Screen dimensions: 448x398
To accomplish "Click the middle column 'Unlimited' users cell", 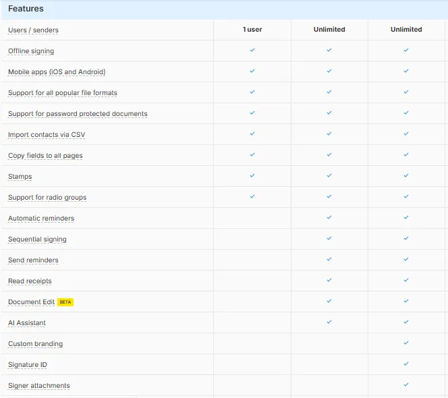I will click(x=329, y=30).
